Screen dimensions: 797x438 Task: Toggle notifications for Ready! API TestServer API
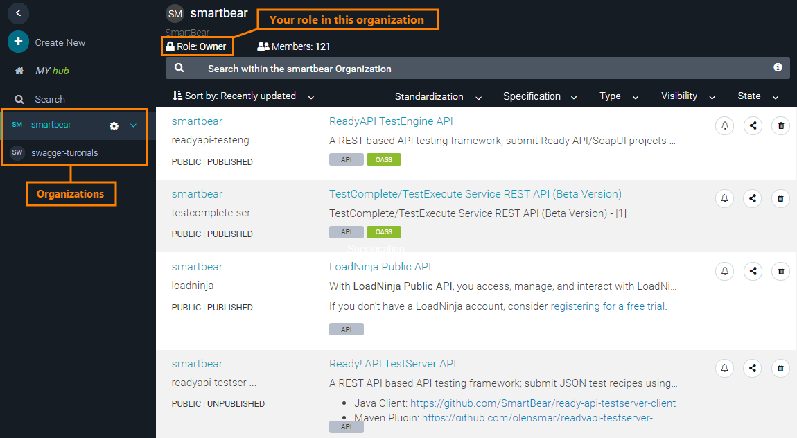(x=724, y=368)
